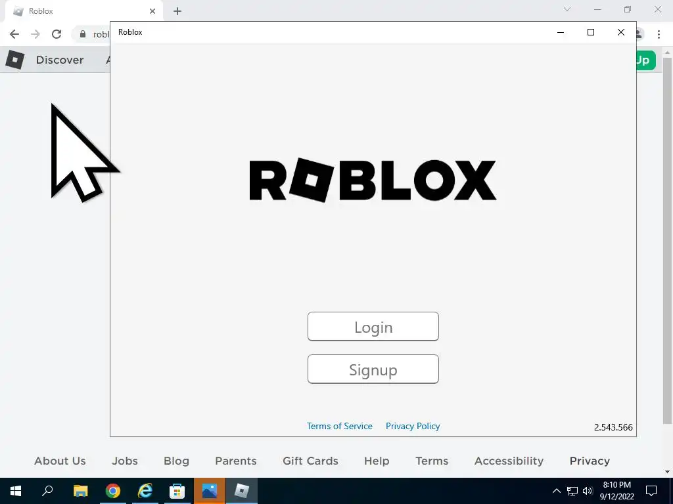673x504 pixels.
Task: Open Microsoft Store from the taskbar
Action: [177, 491]
